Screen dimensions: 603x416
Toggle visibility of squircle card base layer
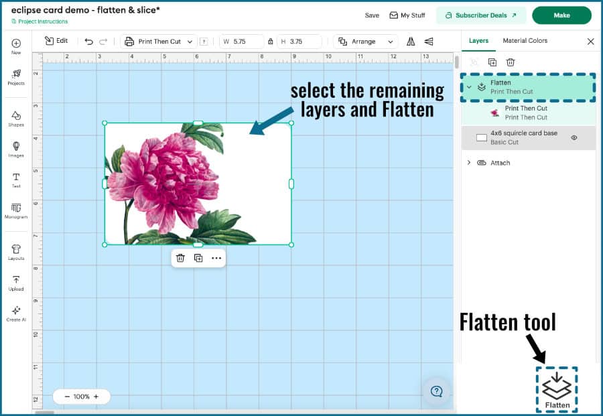click(x=574, y=137)
